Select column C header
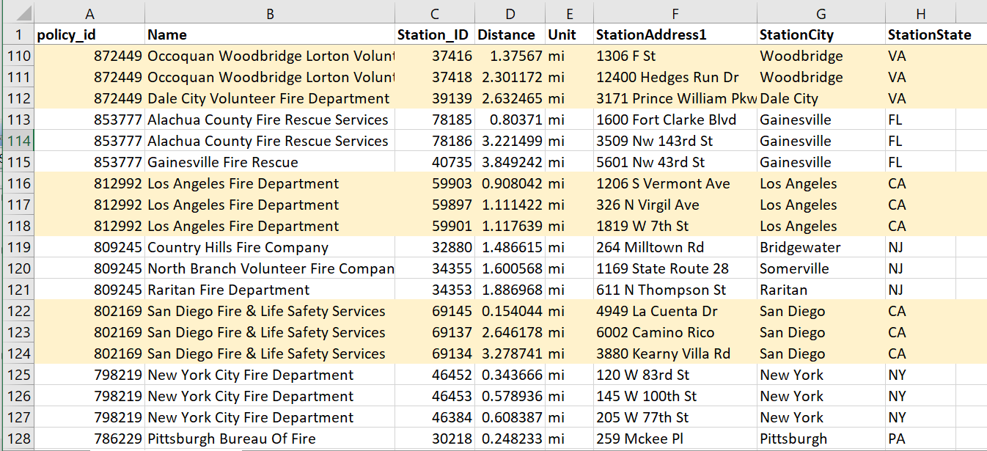The image size is (987, 451). pyautogui.click(x=435, y=13)
